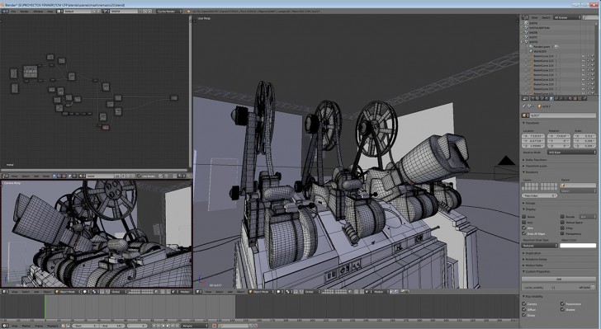601x329 pixels.
Task: Open Playback menu in Timeline
Action: pyautogui.click(x=52, y=326)
